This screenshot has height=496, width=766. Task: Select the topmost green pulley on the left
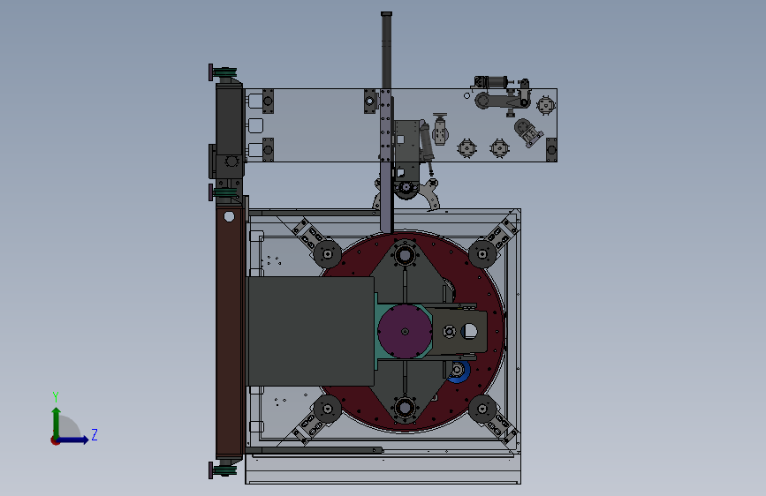tap(224, 73)
